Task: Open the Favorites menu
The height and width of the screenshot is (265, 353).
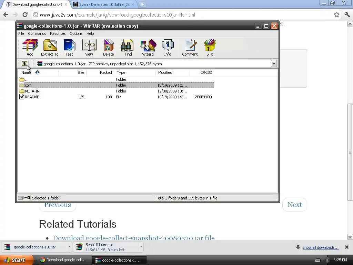Action: tap(58, 33)
